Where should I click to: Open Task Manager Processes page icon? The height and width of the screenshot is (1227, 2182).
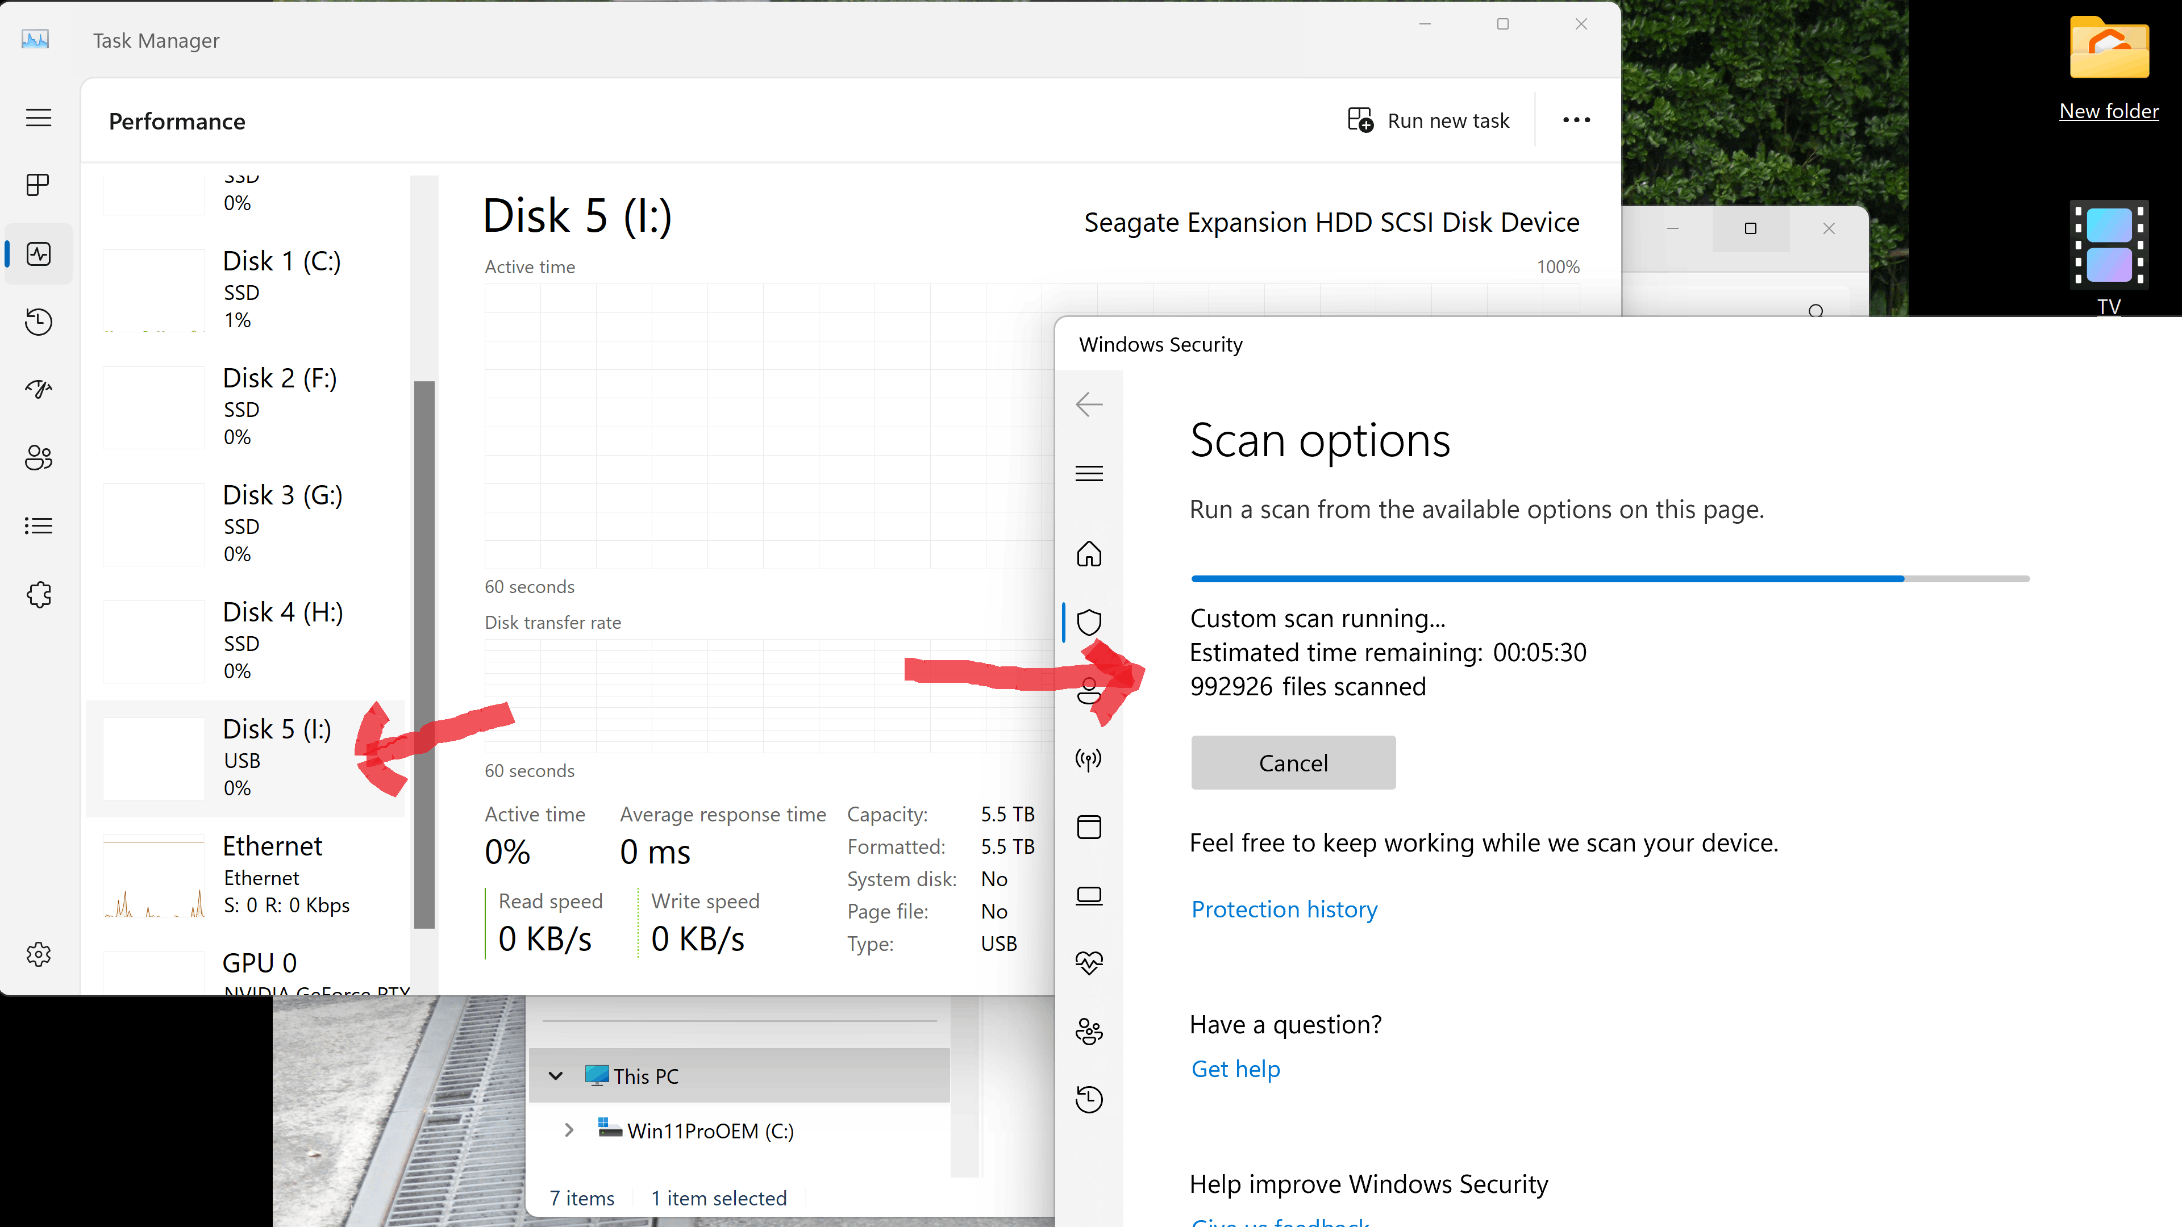[x=38, y=185]
